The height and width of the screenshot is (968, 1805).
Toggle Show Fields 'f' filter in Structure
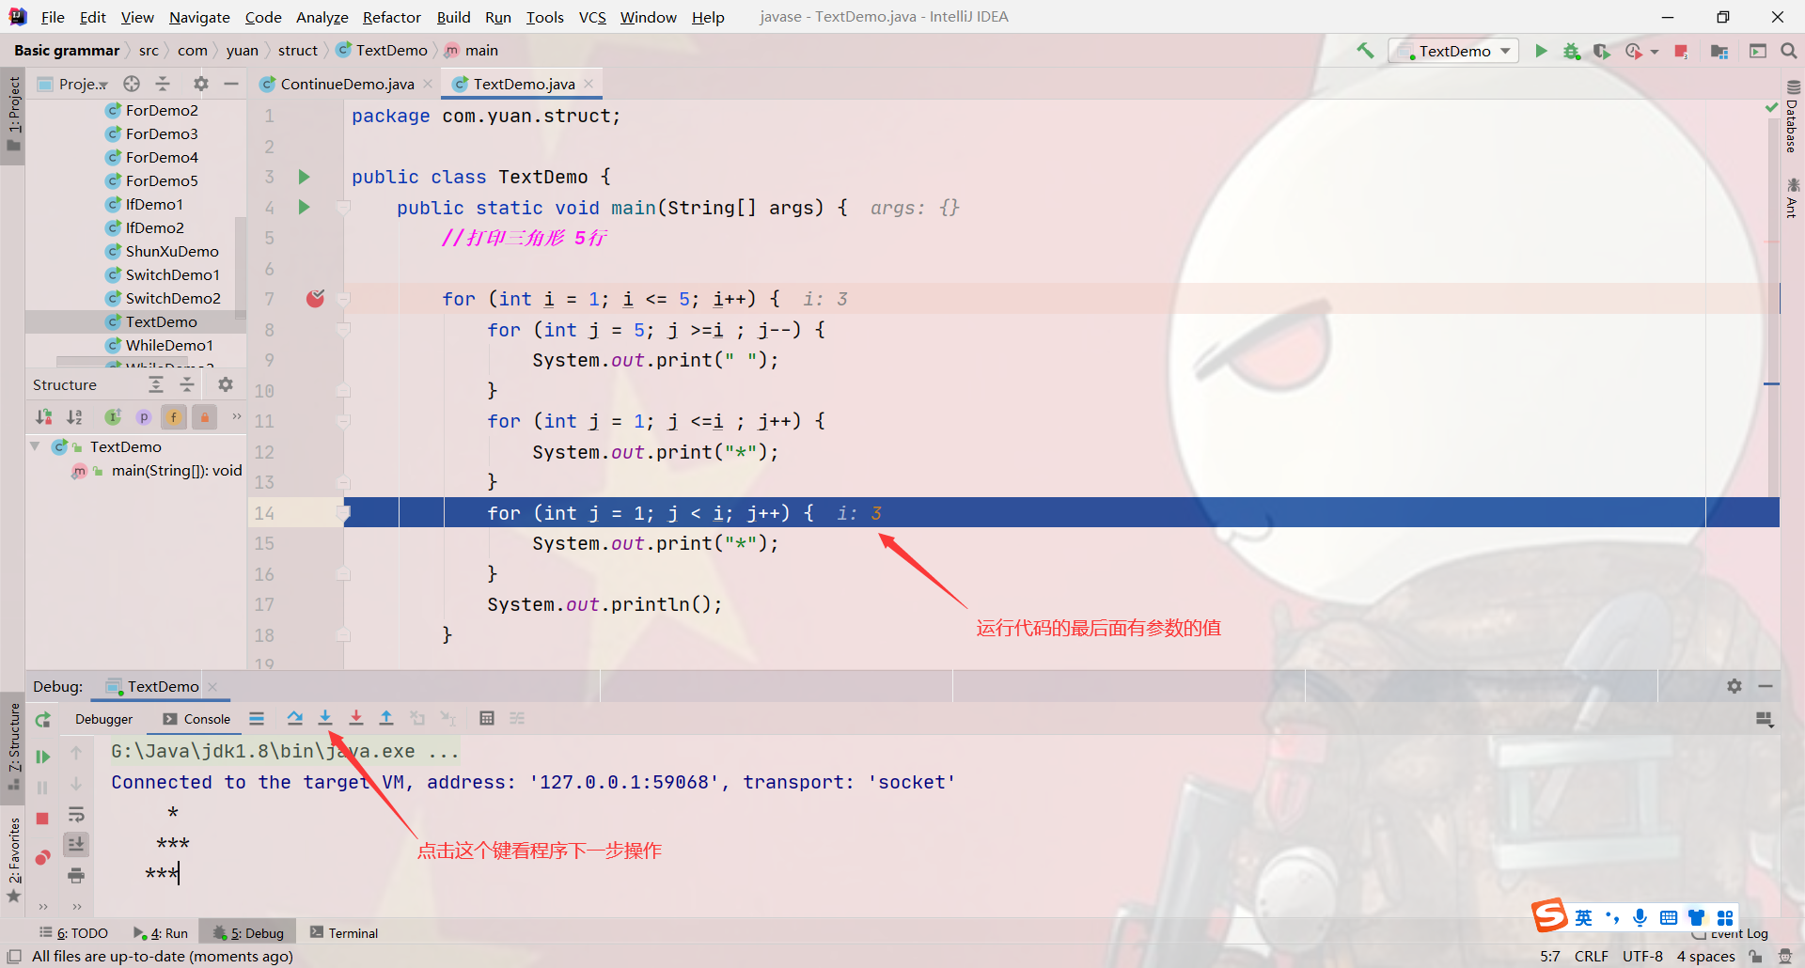(x=174, y=417)
